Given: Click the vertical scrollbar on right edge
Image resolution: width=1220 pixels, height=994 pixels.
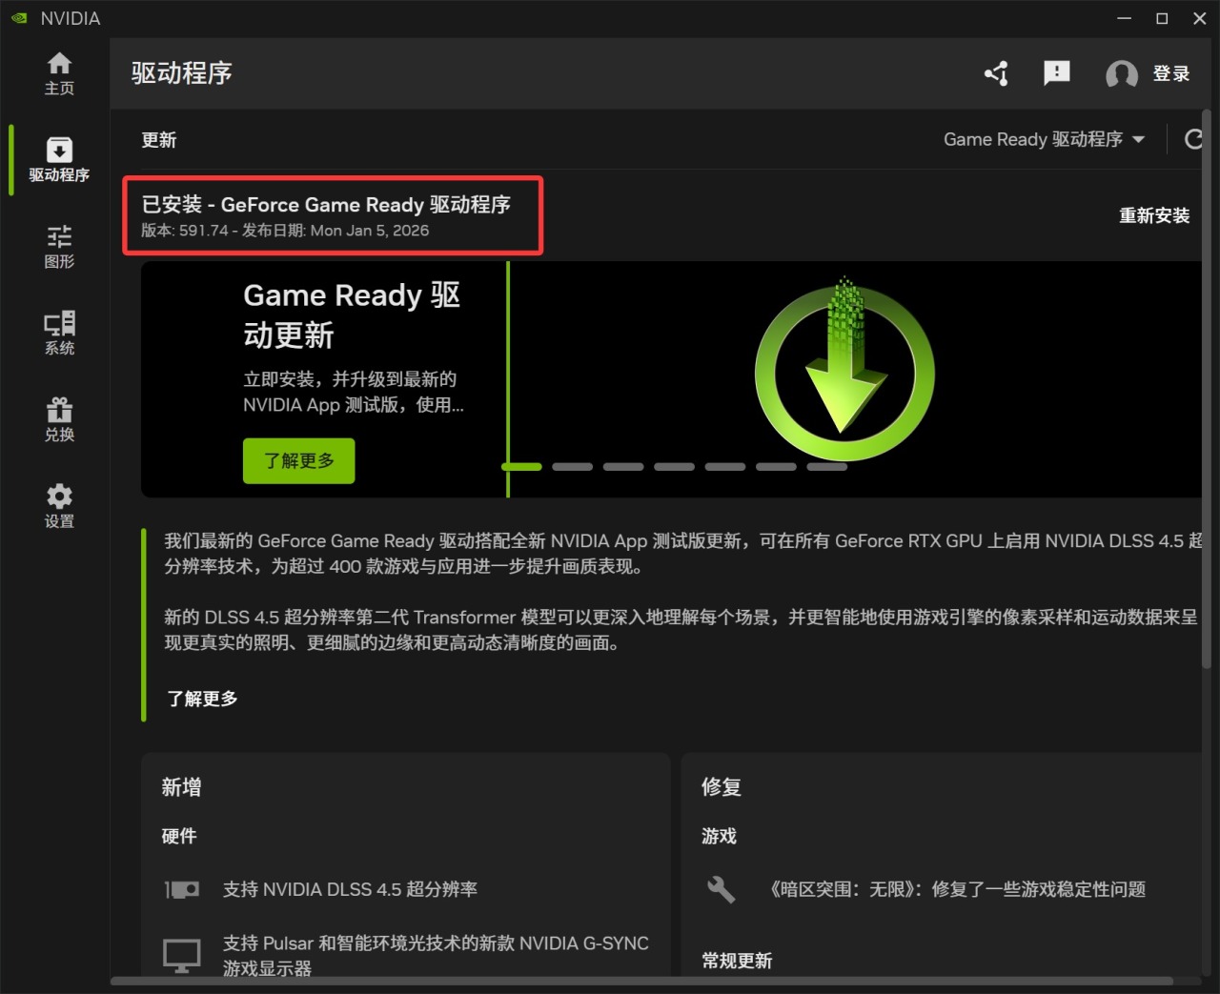Looking at the screenshot, I should [1211, 381].
